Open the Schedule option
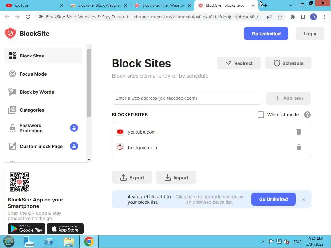This screenshot has height=248, width=331. tap(288, 63)
